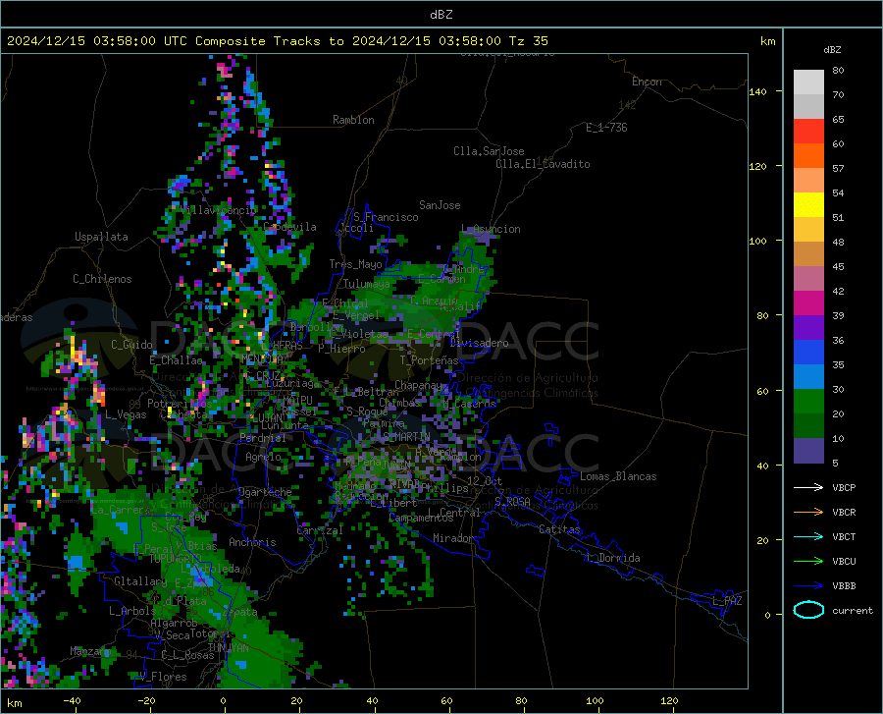Screen dimensions: 883x714
Task: Click the orange VBCR arrow in legend
Action: tap(808, 513)
